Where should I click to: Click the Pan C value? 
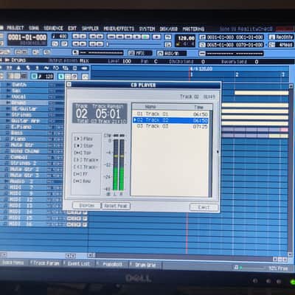[156, 61]
